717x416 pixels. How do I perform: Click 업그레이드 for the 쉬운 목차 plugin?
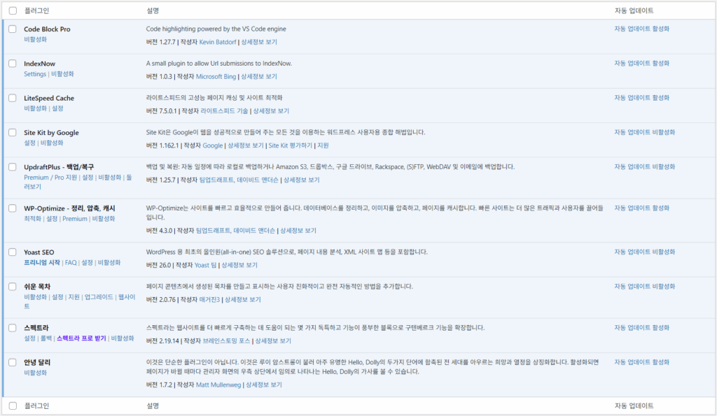point(98,296)
